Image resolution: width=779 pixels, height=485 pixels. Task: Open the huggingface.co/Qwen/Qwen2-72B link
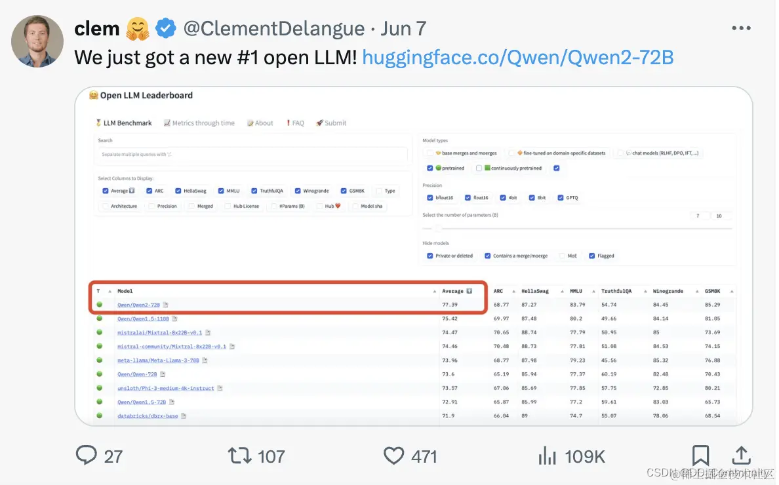pyautogui.click(x=517, y=58)
